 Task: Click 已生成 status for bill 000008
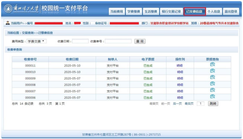coord(148,85)
